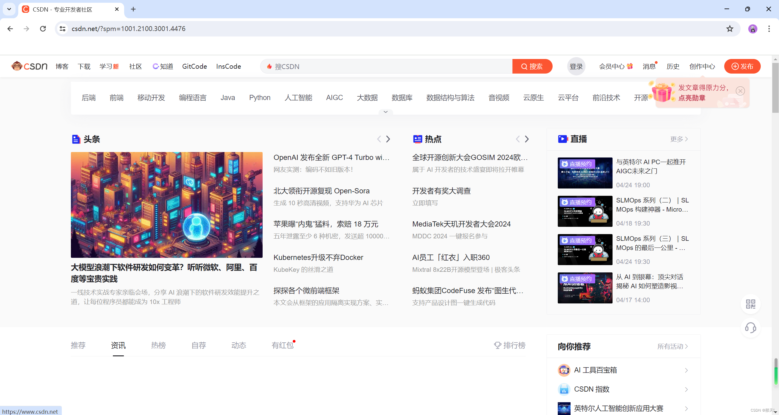Open InsCode in top navigation
The width and height of the screenshot is (779, 415).
click(229, 66)
